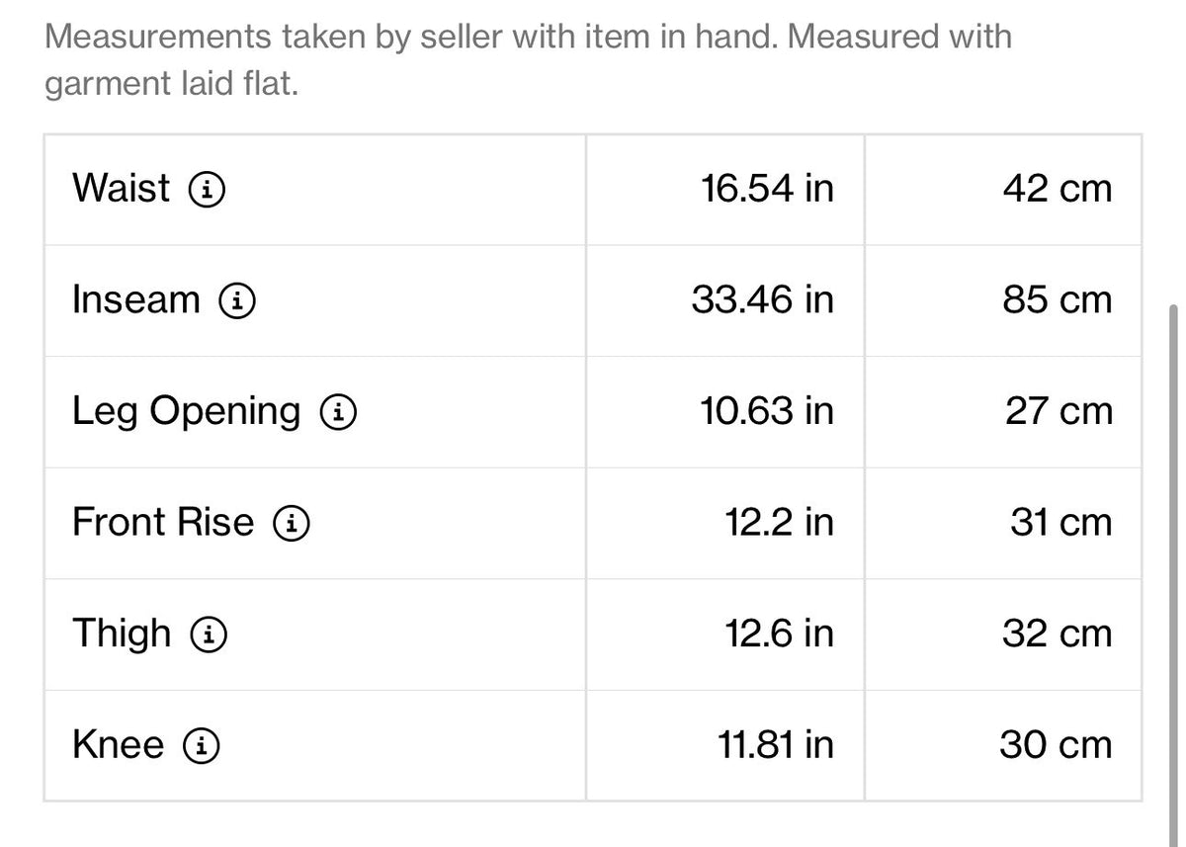Viewport: 1186px width, 847px height.
Task: Open the Knee measurement info icon
Action: 202,745
